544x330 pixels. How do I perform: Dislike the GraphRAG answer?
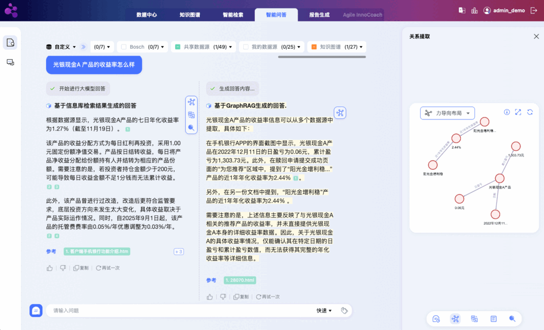[223, 296]
